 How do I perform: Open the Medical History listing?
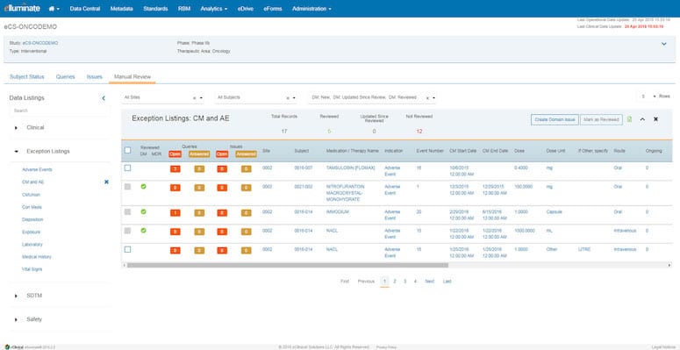(37, 257)
